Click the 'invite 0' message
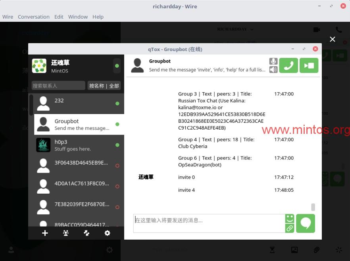Screen dimensions: 350x261 coord(187,177)
